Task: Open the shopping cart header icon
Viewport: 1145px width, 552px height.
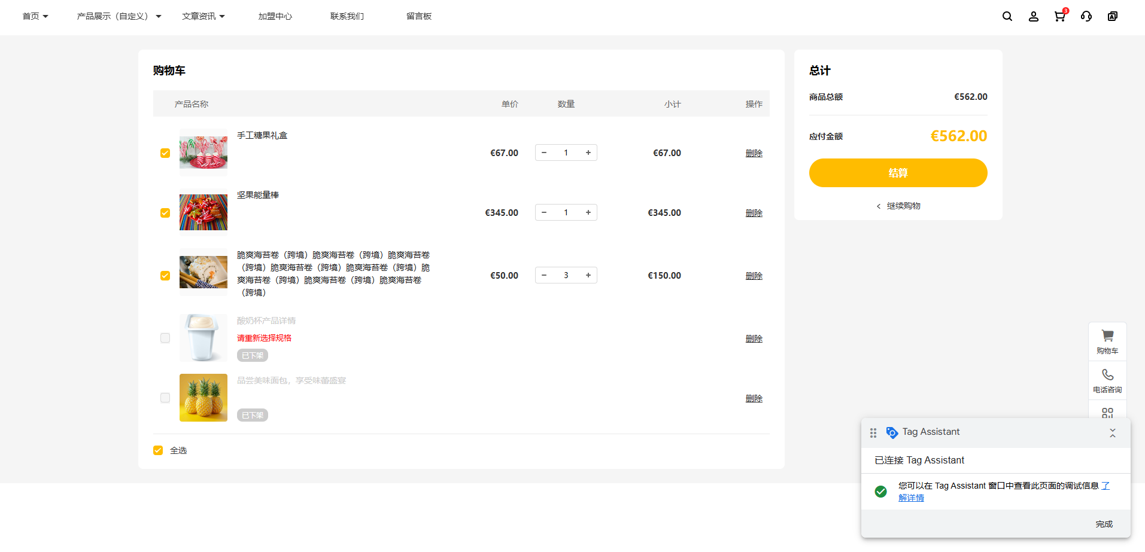Action: [x=1059, y=17]
